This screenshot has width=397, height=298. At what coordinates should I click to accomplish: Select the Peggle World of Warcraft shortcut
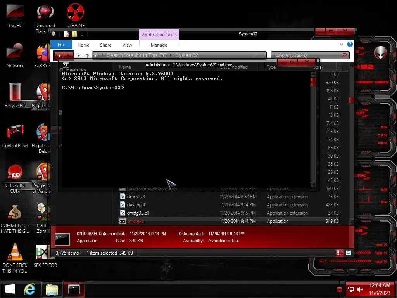pos(42,178)
